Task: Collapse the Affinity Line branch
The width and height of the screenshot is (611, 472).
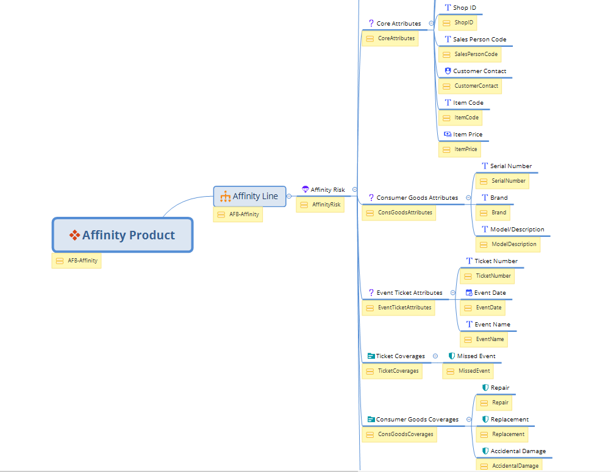Action: (290, 196)
